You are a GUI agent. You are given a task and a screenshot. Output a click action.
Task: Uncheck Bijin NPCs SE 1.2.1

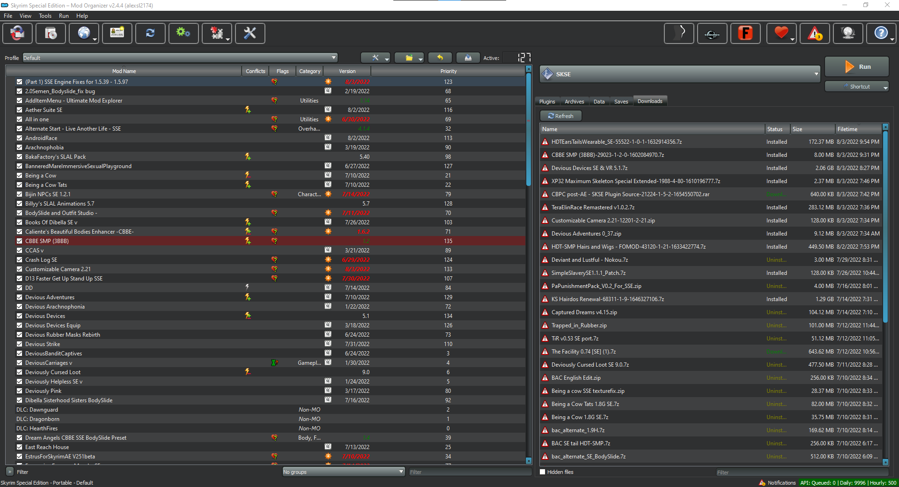pos(19,194)
